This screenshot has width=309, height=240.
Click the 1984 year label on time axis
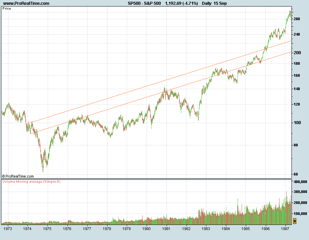tap(226, 229)
